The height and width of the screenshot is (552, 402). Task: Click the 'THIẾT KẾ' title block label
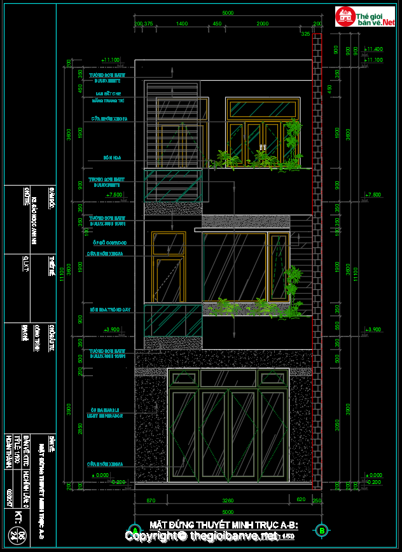click(x=52, y=266)
